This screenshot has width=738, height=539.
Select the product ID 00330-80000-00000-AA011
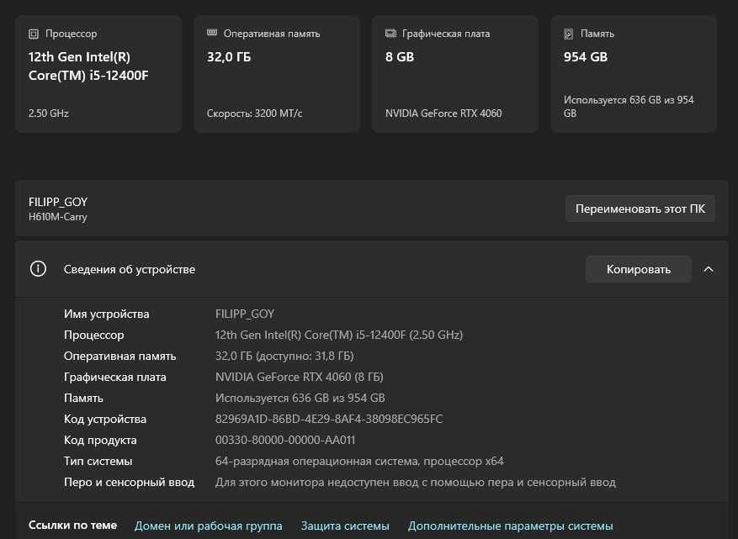(x=285, y=441)
